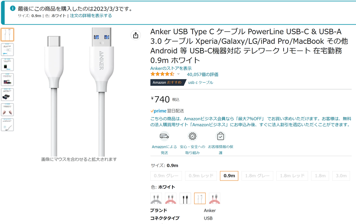
Task: Click the share icon beside product image
Action: (136, 35)
